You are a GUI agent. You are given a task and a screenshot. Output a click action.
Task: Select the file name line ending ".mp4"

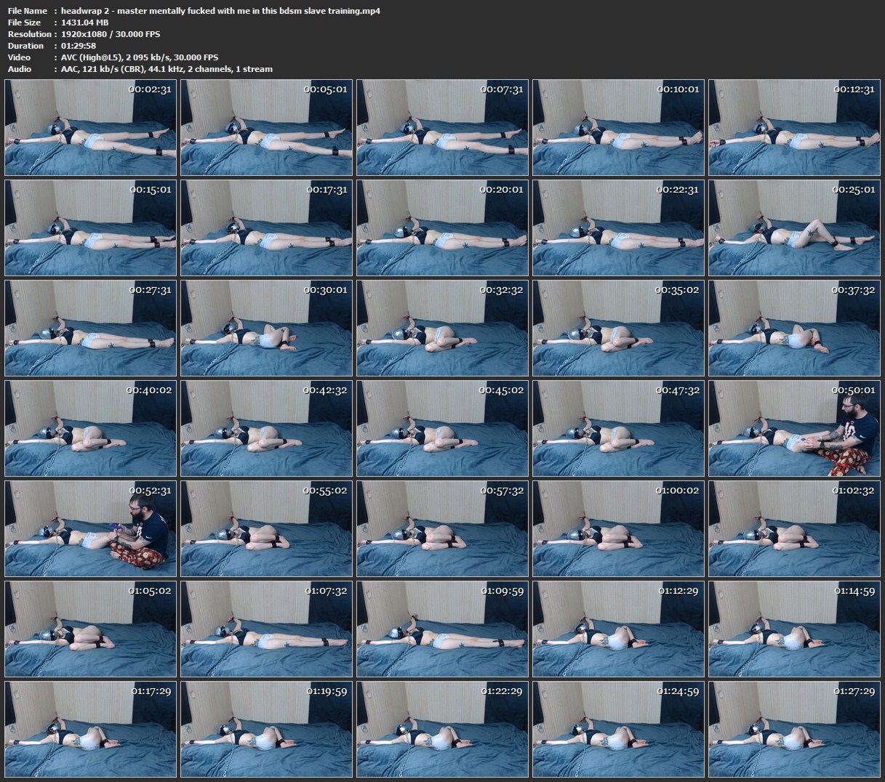[220, 11]
